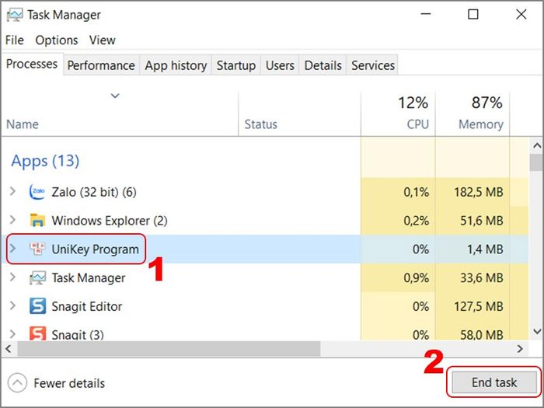Image resolution: width=544 pixels, height=408 pixels.
Task: Expand the Snagit Editor process group
Action: click(13, 305)
